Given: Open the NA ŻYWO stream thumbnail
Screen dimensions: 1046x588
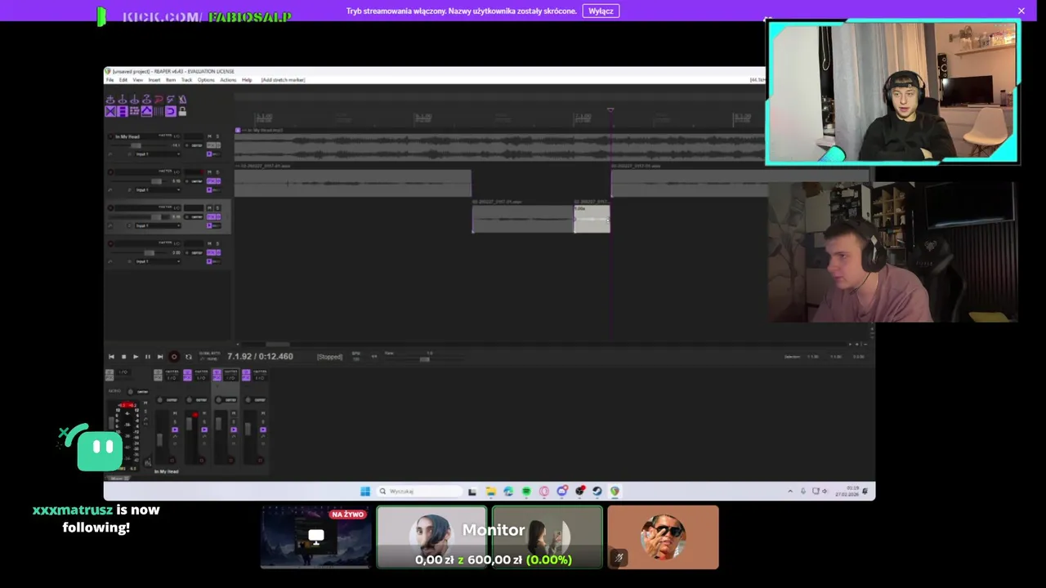Looking at the screenshot, I should click(x=315, y=537).
